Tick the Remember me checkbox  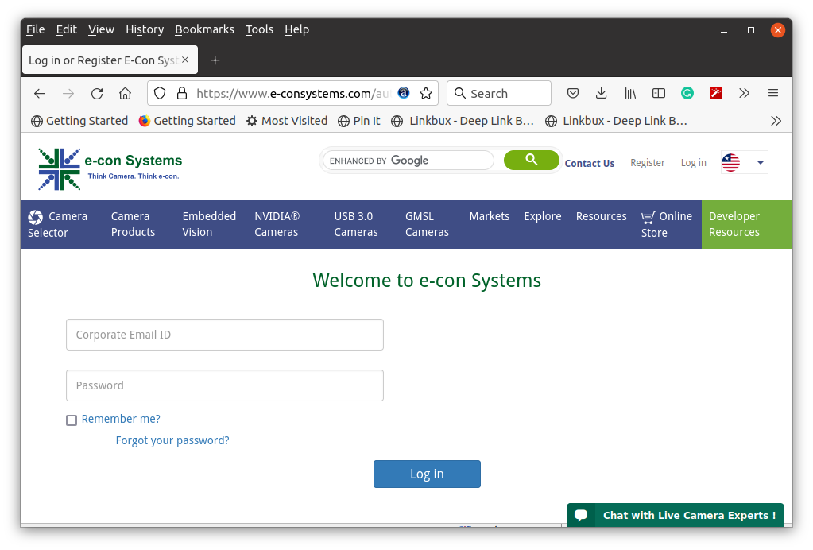point(72,420)
